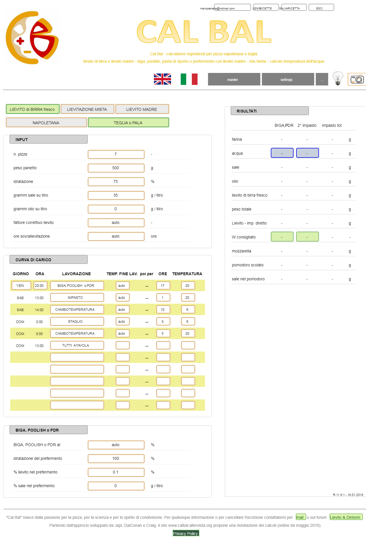Open IMPASTO lavorazione selector
This screenshot has width=366, height=537.
[77, 297]
